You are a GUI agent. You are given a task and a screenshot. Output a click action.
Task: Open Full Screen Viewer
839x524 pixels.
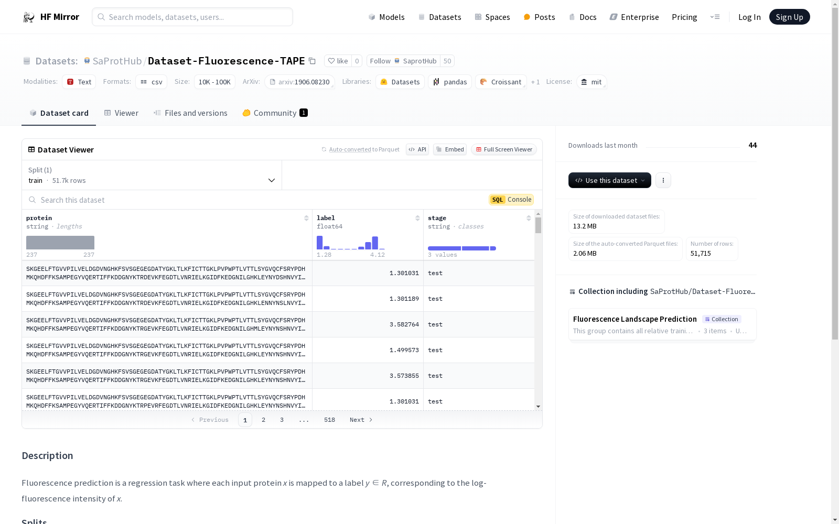coord(504,149)
